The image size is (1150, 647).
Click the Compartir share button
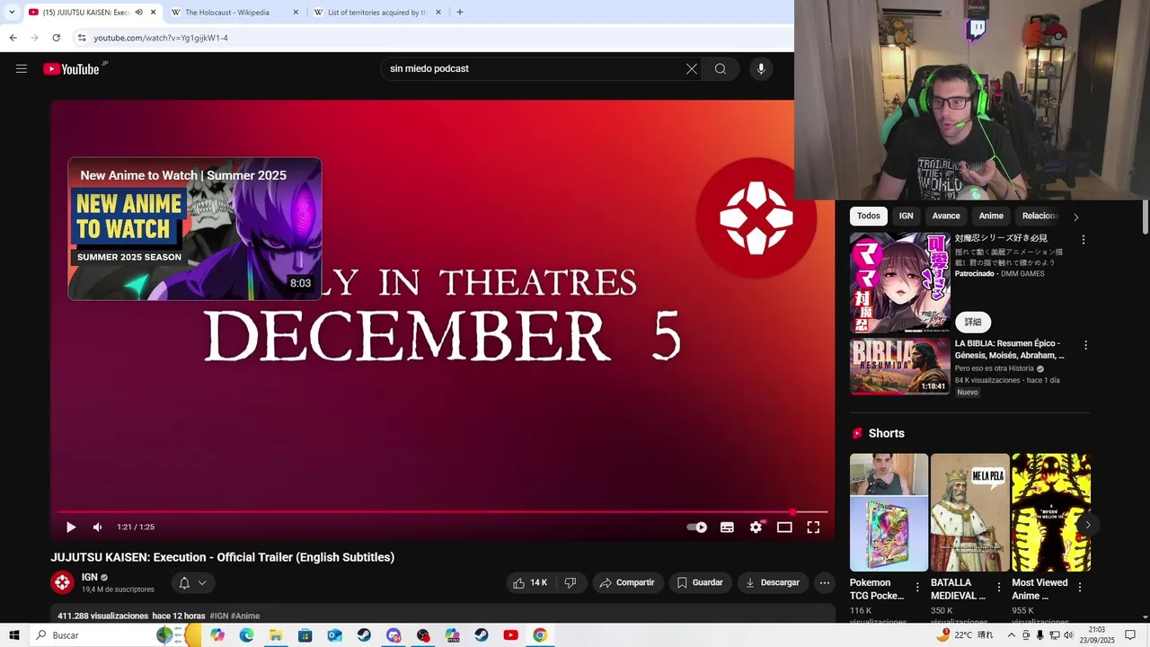pyautogui.click(x=627, y=583)
